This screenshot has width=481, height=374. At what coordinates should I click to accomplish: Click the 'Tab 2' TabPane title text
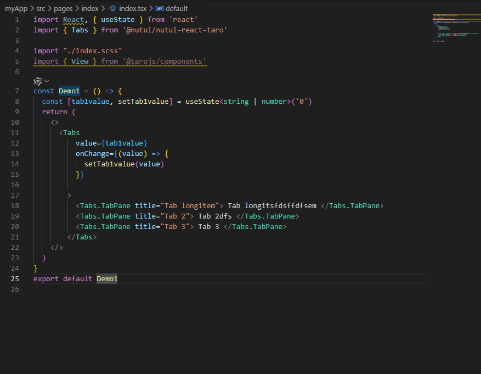click(172, 216)
